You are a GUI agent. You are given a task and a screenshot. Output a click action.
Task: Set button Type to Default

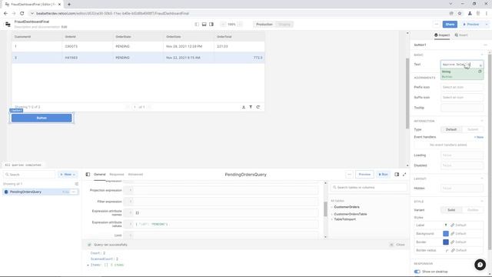pos(451,130)
